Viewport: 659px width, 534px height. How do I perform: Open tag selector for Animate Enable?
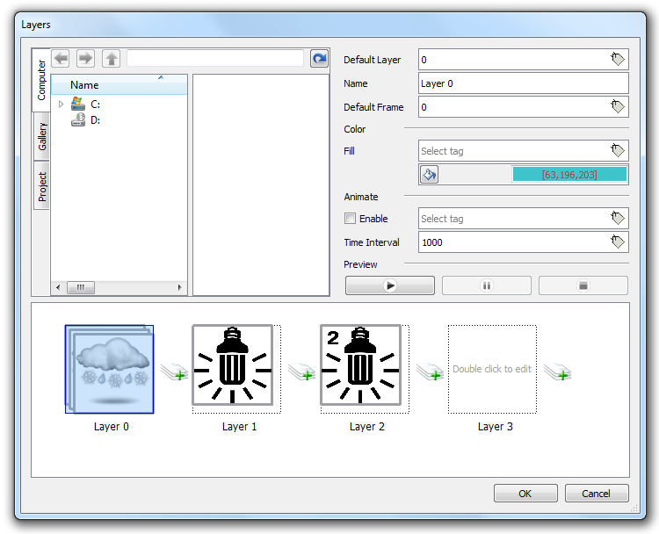coord(618,218)
